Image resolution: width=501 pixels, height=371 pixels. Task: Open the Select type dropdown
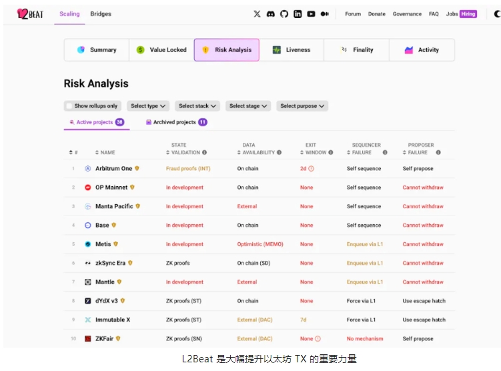tap(148, 106)
